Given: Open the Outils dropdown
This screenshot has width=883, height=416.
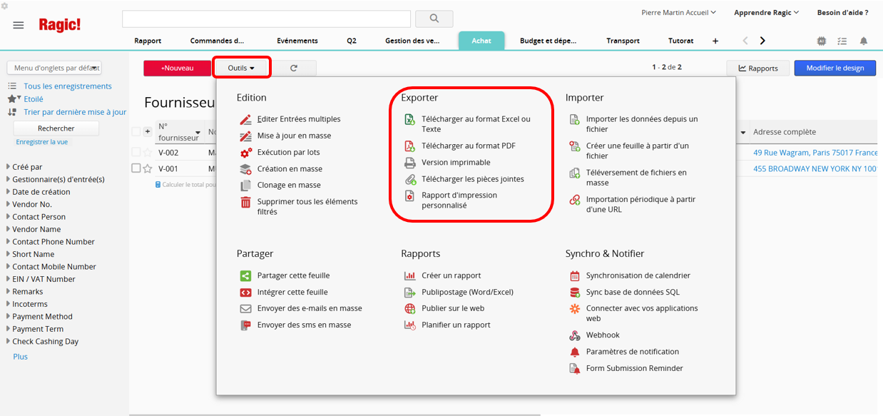Looking at the screenshot, I should [241, 68].
